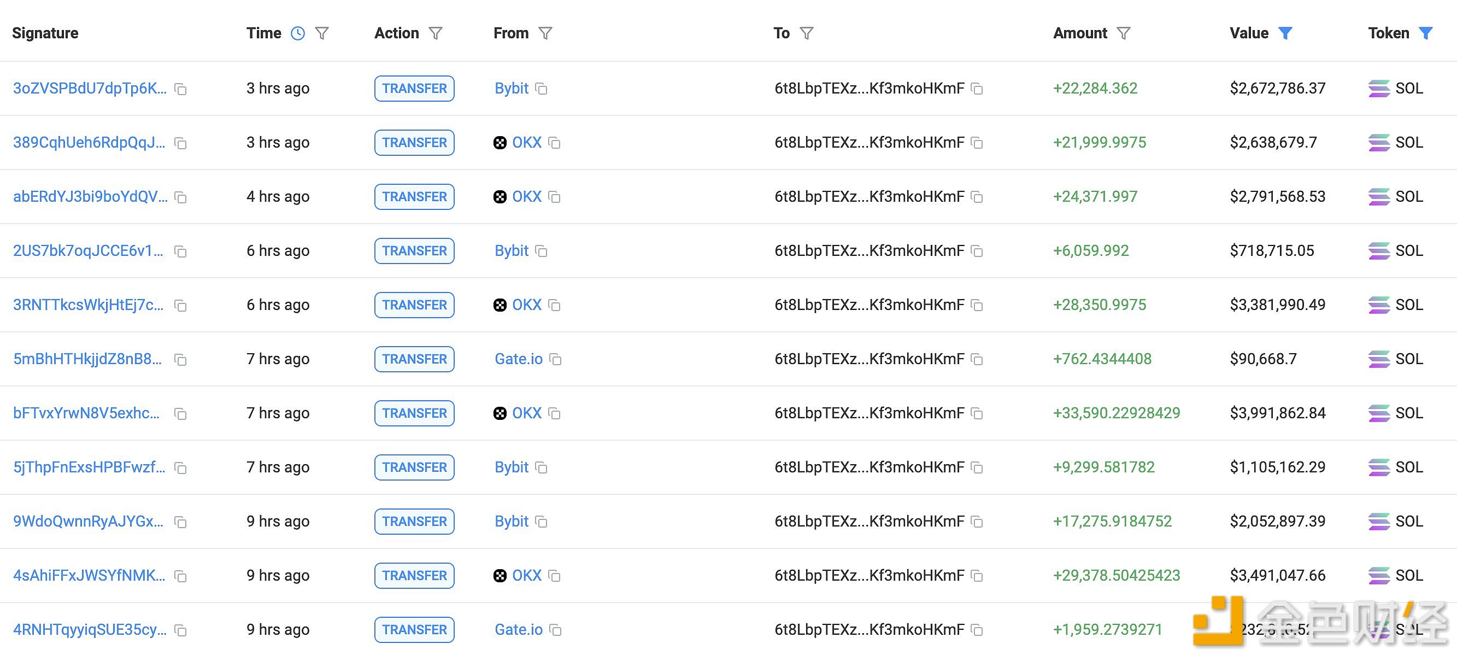The height and width of the screenshot is (655, 1457).
Task: Click the TRANSFER button on row 1
Action: 414,88
